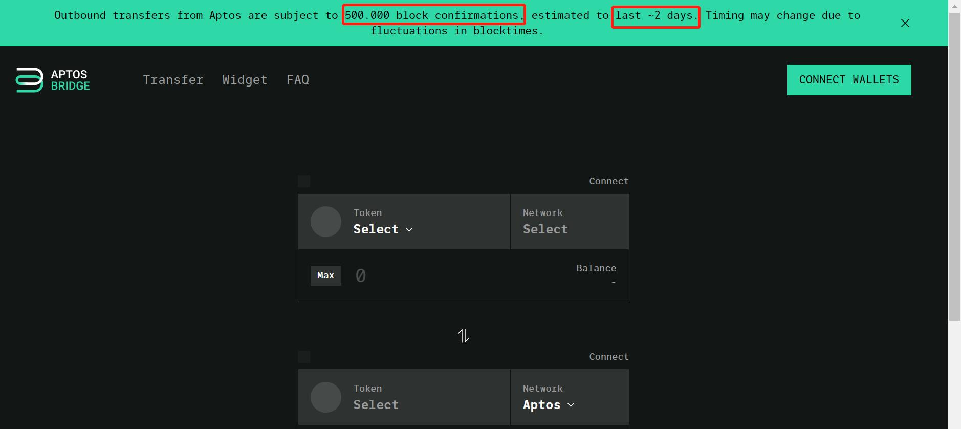Click chevron beside the source token Select
Screen dimensions: 961x429
pyautogui.click(x=409, y=230)
